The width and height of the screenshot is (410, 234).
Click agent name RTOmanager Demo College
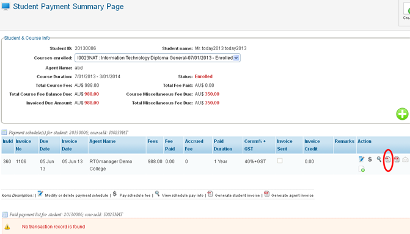[x=111, y=165]
